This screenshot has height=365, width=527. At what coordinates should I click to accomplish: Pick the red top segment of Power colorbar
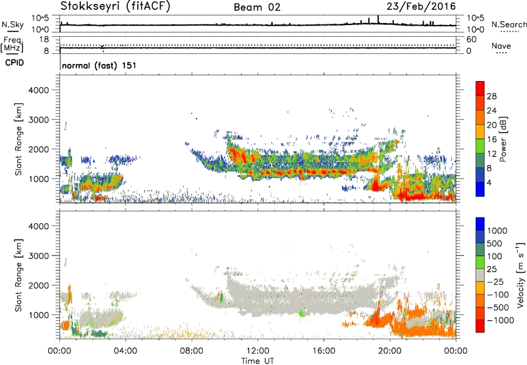480,89
